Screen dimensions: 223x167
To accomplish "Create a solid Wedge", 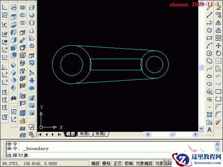I will pyautogui.click(x=32, y=38).
